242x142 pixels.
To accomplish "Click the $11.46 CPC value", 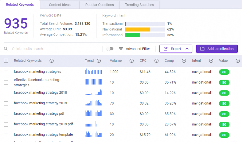I will pyautogui.click(x=145, y=72).
